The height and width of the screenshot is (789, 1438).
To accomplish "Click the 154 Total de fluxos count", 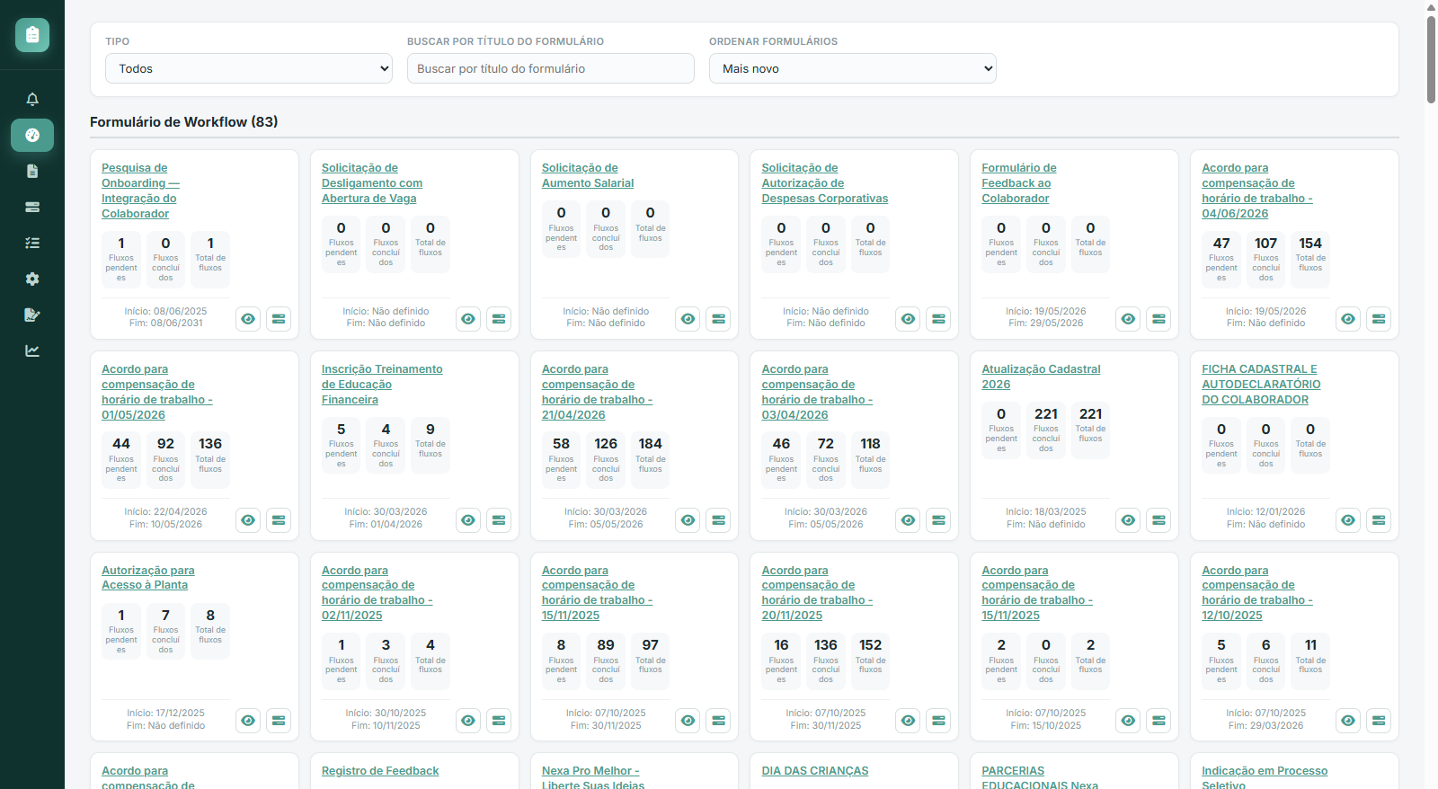I will click(x=1310, y=244).
